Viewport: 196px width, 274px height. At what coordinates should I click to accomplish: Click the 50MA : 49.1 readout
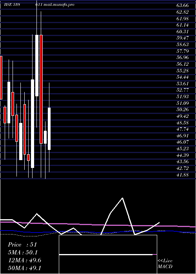pyautogui.click(x=25, y=268)
